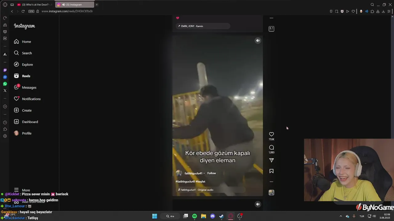Image resolution: width=394 pixels, height=221 pixels.
Task: Click fatihhguclu41 avatar on reel
Action: pos(179,173)
